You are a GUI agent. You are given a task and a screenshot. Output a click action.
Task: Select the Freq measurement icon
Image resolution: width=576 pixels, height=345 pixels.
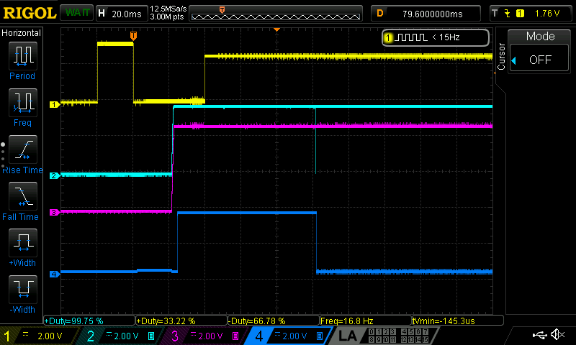point(23,103)
